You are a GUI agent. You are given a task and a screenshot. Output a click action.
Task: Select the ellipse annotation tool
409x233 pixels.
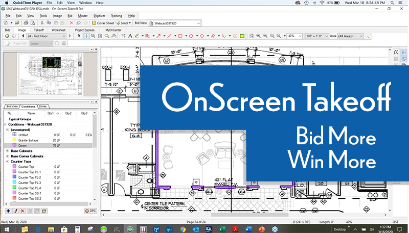click(191, 36)
